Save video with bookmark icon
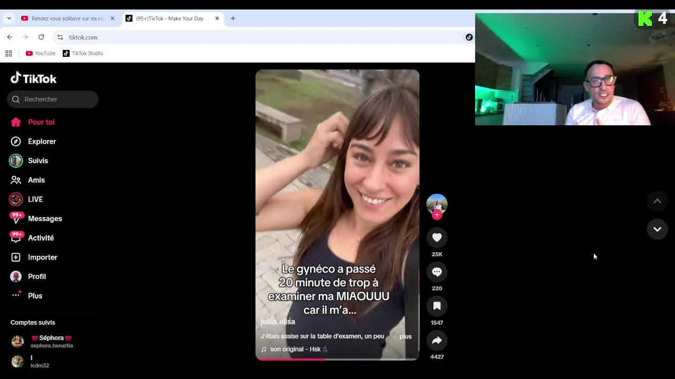This screenshot has width=675, height=379. (x=437, y=306)
